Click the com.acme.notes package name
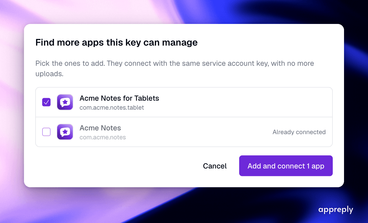The image size is (368, 223). pyautogui.click(x=103, y=137)
